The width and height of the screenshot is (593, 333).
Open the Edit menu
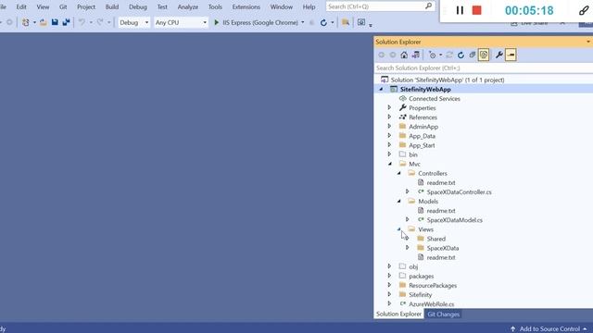point(21,6)
